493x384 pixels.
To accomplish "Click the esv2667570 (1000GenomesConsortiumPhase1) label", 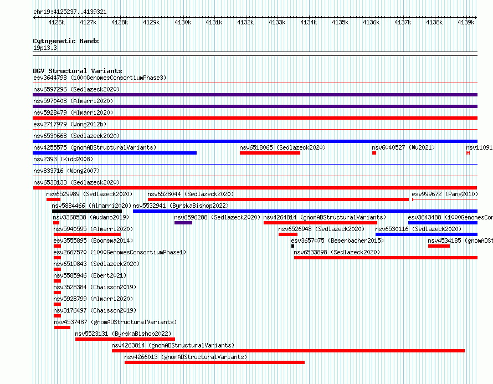I will tap(120, 252).
